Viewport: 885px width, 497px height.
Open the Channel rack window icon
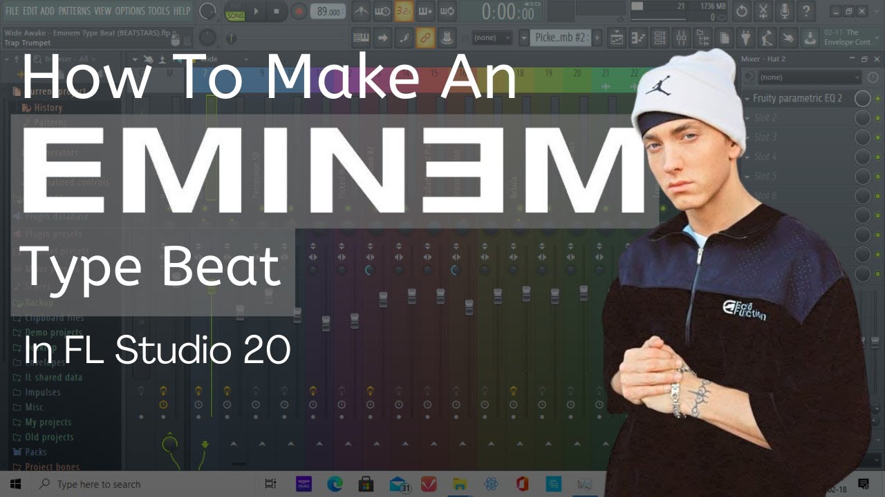[660, 37]
